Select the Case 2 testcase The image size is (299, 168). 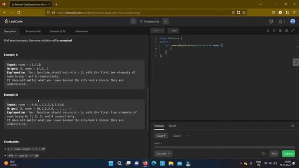click(177, 136)
